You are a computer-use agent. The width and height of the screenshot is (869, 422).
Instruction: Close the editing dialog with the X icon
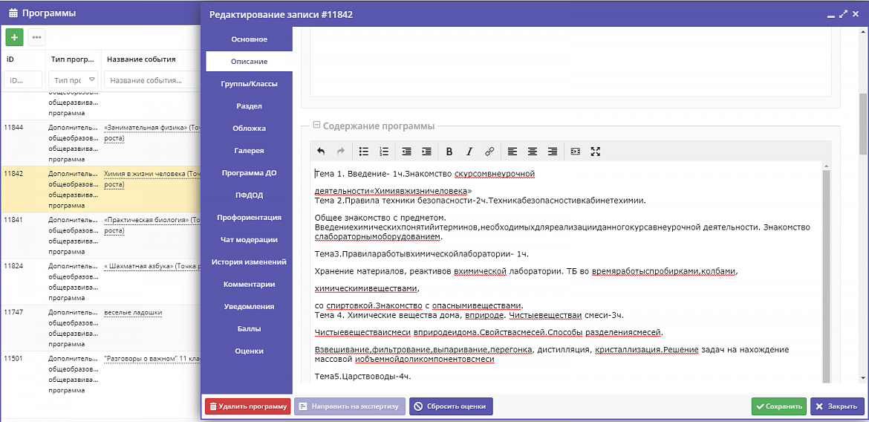(855, 14)
